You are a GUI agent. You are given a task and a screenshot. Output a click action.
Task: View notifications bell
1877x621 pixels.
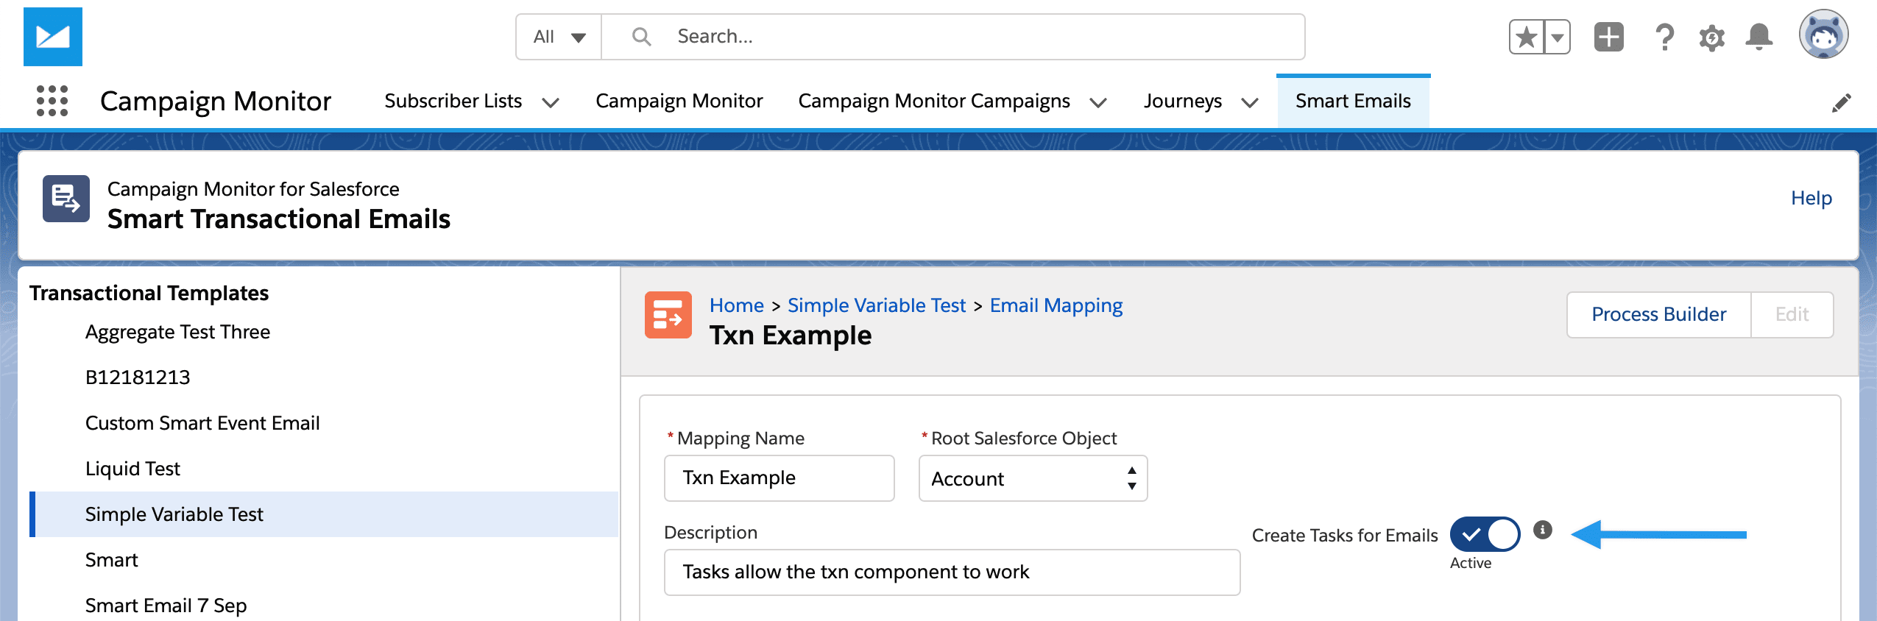pyautogui.click(x=1759, y=37)
